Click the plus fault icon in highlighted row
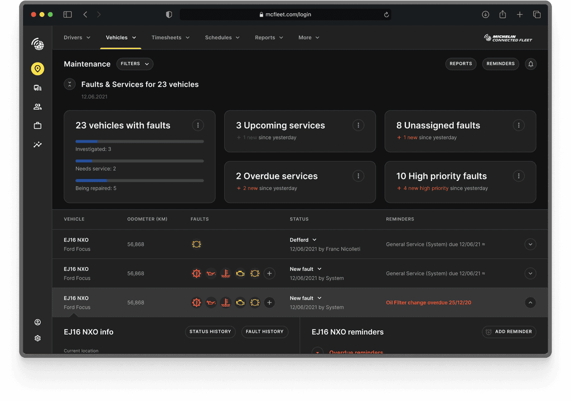Viewport: 571px width, 401px height. 269,302
